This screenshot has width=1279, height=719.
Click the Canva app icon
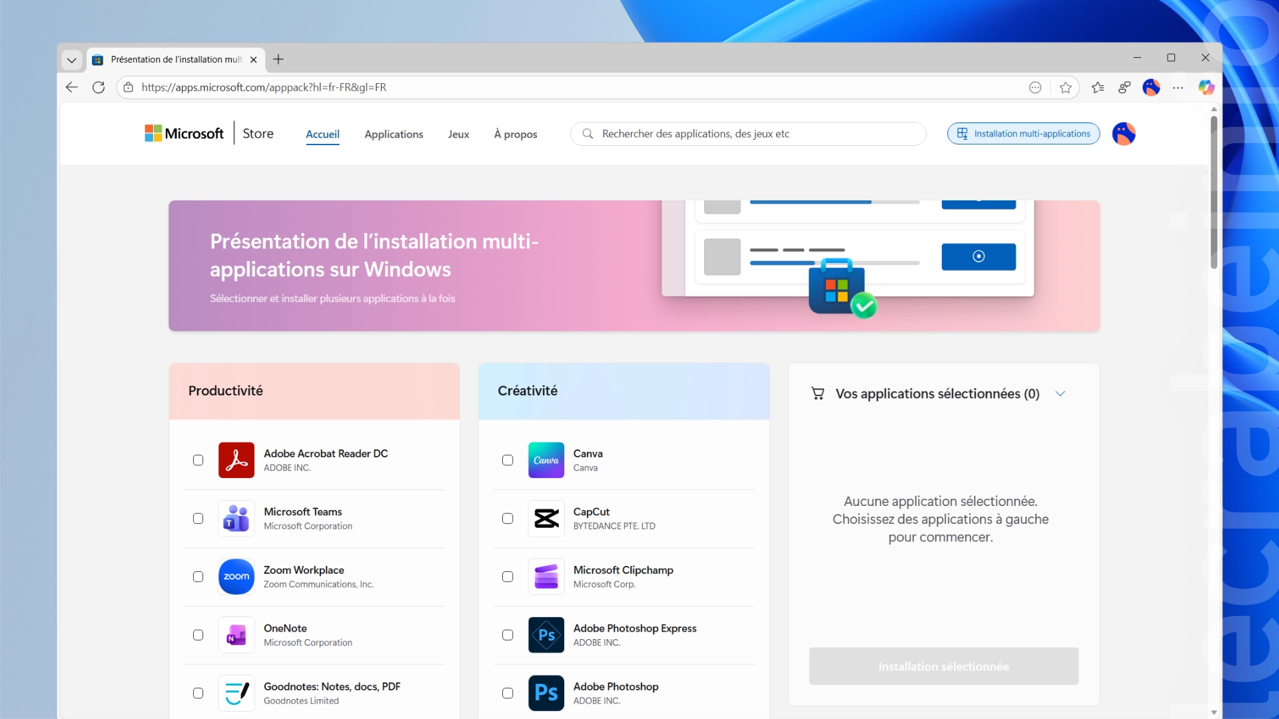tap(546, 460)
